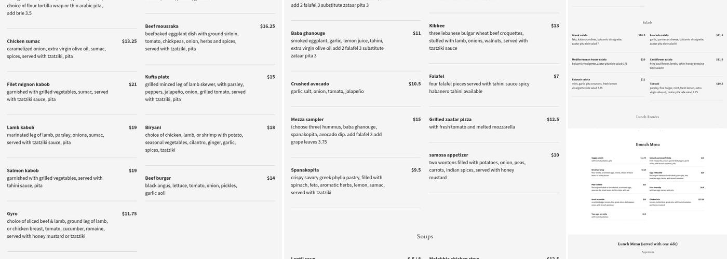Select the Beef moussaka title
The width and height of the screenshot is (727, 259).
161,26
